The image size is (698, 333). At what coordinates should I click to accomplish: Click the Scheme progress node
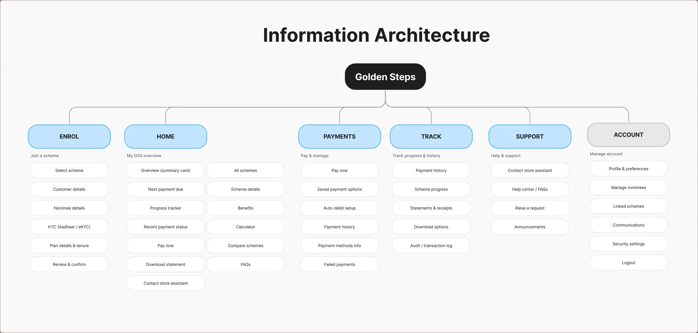431,189
